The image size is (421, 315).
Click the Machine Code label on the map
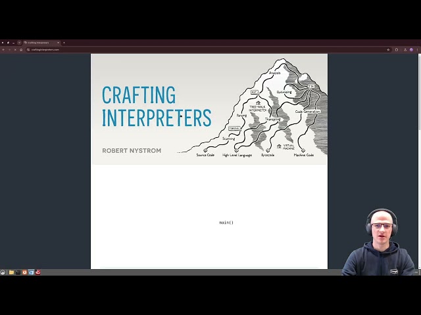tap(304, 155)
